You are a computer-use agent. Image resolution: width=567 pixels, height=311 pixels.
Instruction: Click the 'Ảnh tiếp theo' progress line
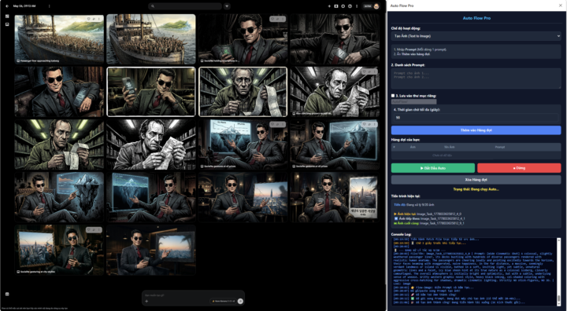(x=429, y=218)
